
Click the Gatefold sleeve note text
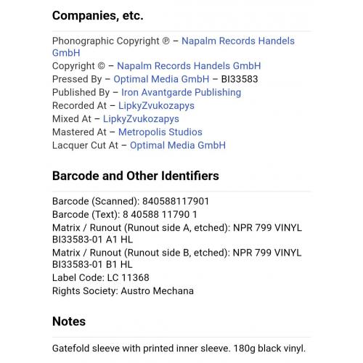pyautogui.click(x=179, y=348)
